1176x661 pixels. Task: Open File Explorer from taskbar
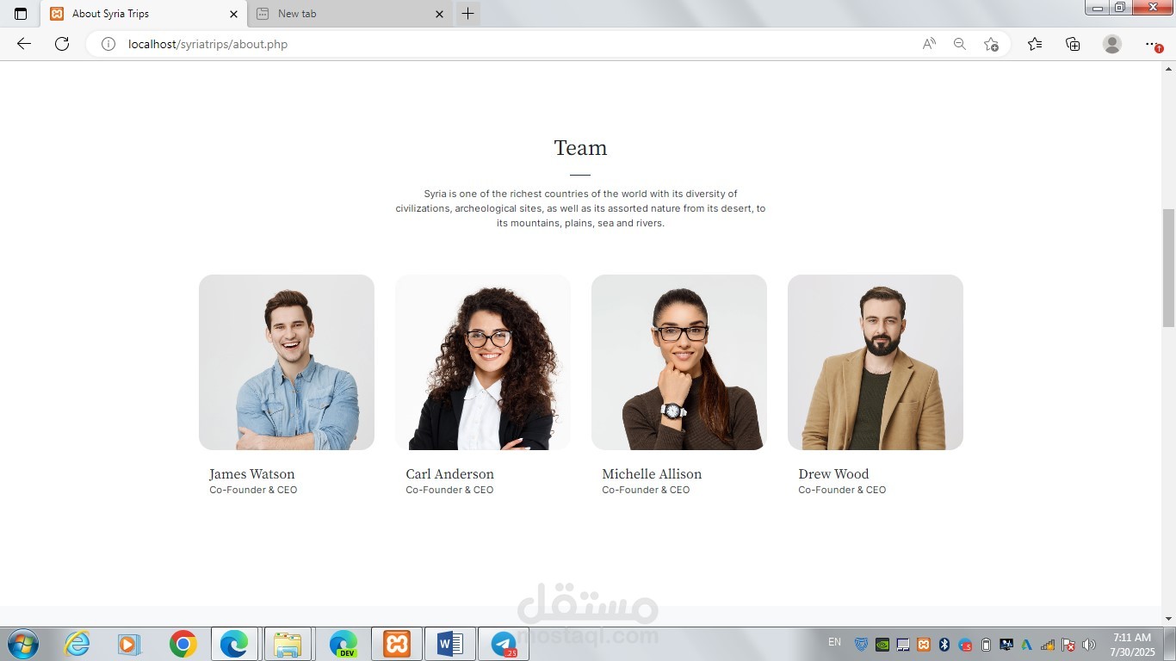[x=288, y=644]
